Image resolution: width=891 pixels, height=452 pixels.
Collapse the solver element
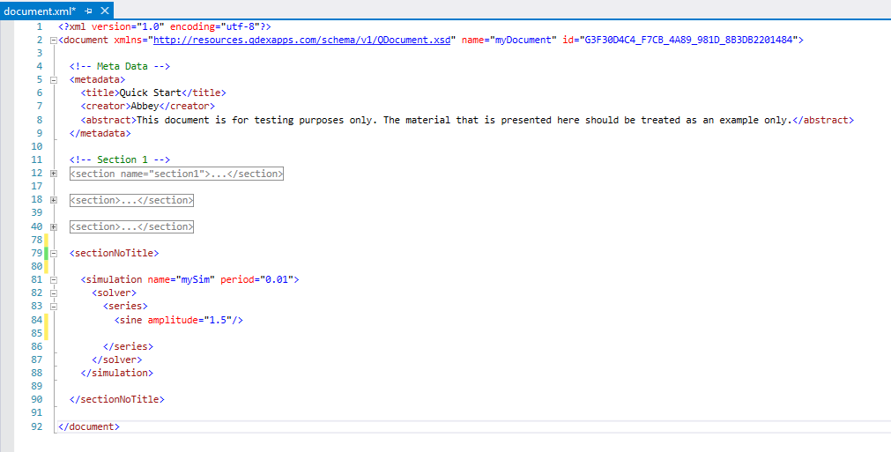coord(54,293)
